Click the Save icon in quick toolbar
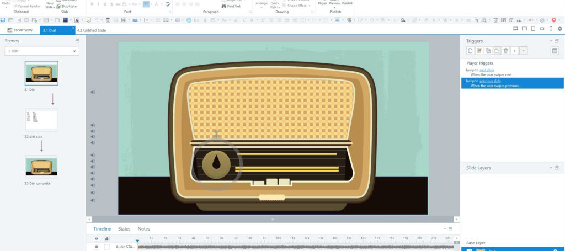Viewport: 565px width, 251px height. click(x=3, y=20)
